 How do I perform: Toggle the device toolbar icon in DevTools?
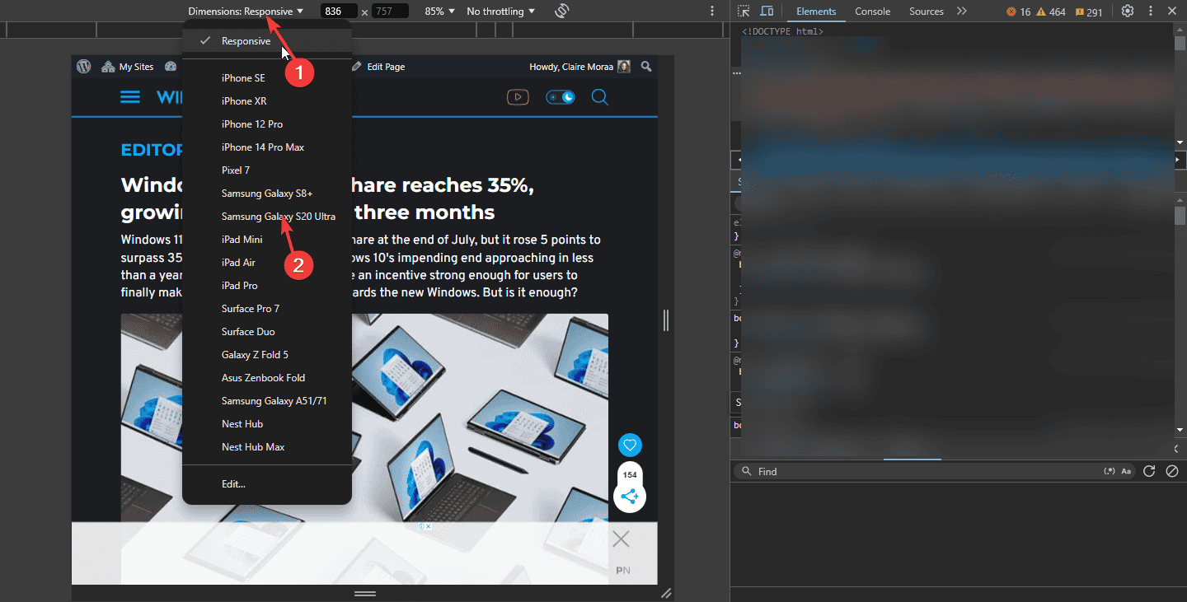767,11
